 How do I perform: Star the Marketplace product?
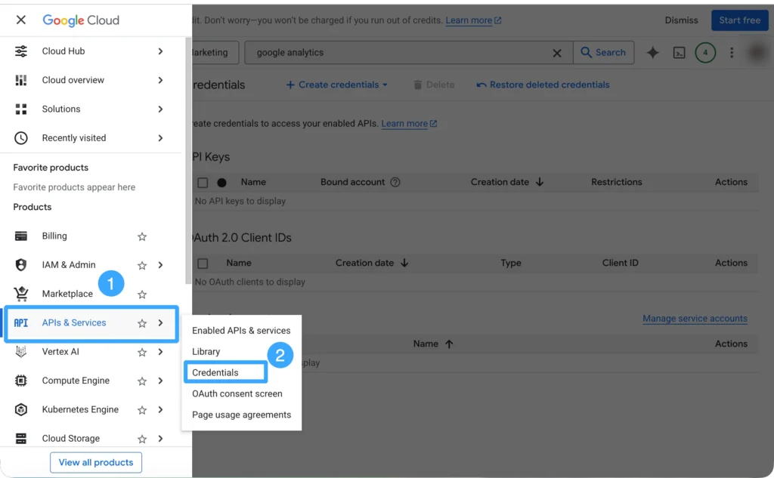(142, 295)
